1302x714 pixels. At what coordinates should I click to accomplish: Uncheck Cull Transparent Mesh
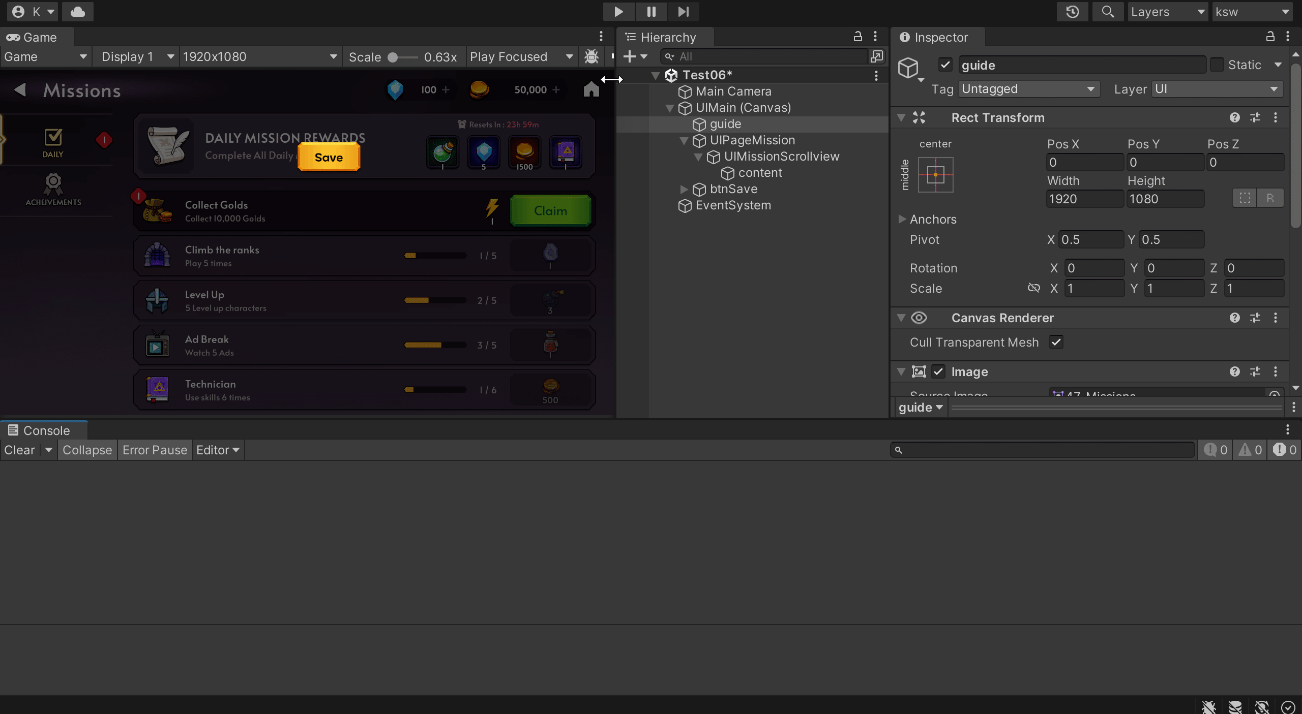(1056, 342)
